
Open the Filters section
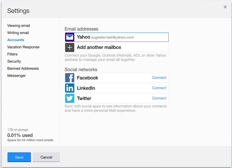[x=12, y=54]
